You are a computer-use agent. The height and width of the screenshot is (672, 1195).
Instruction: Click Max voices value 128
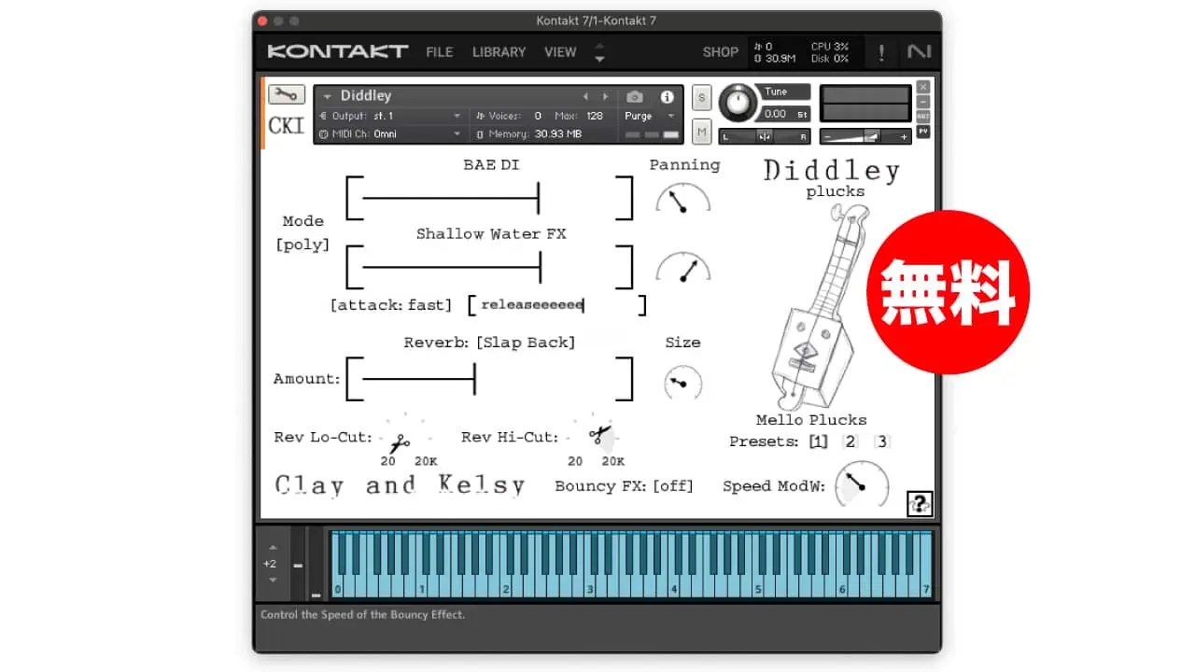coord(595,116)
